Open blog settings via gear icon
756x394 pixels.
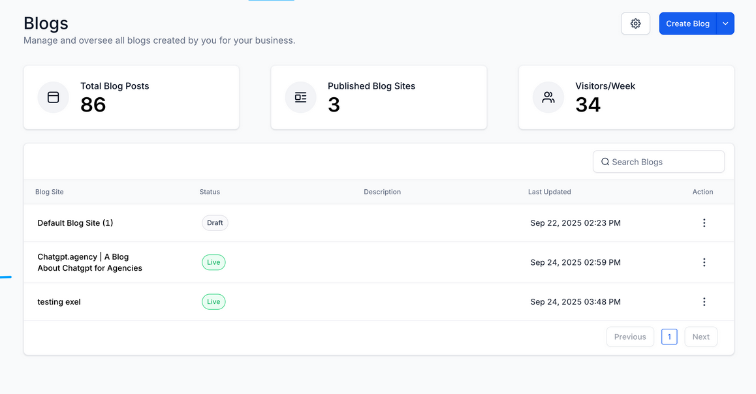pos(635,23)
